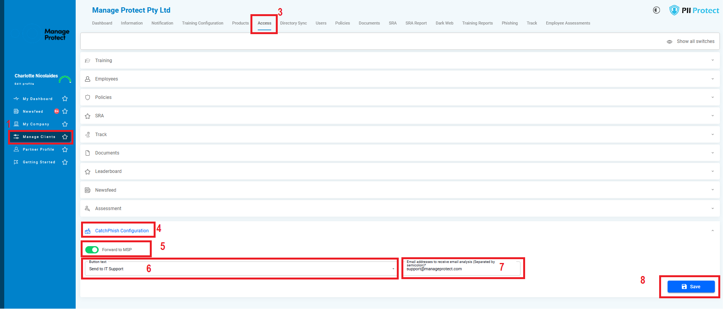Viewport: 726px width, 309px height.
Task: Click the Newsfeed sidebar icon
Action: (16, 112)
